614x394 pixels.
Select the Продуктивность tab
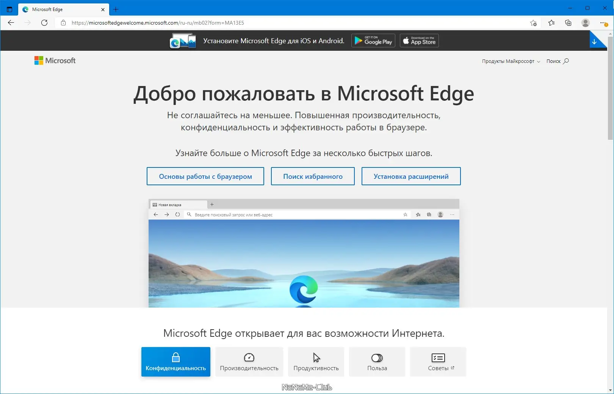tap(316, 362)
